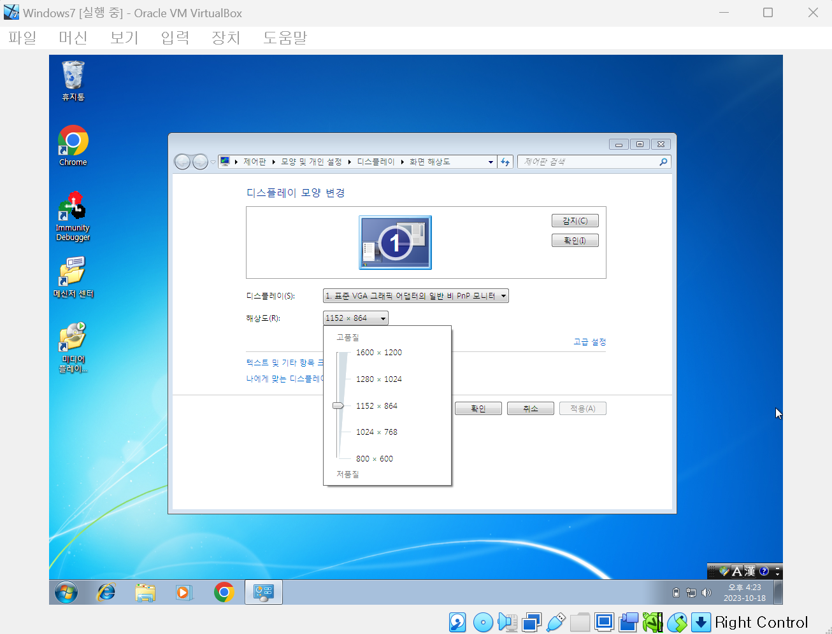This screenshot has height=634, width=832.
Task: Select the Immunity Debugger desktop shortcut
Action: 73,216
